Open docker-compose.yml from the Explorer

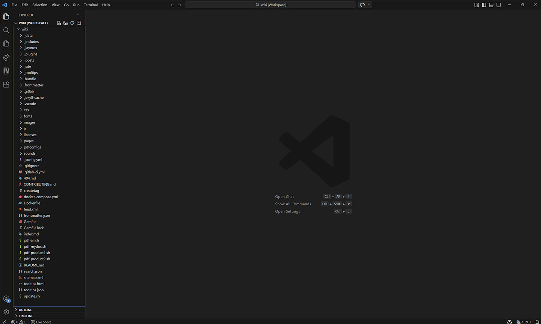click(49, 197)
